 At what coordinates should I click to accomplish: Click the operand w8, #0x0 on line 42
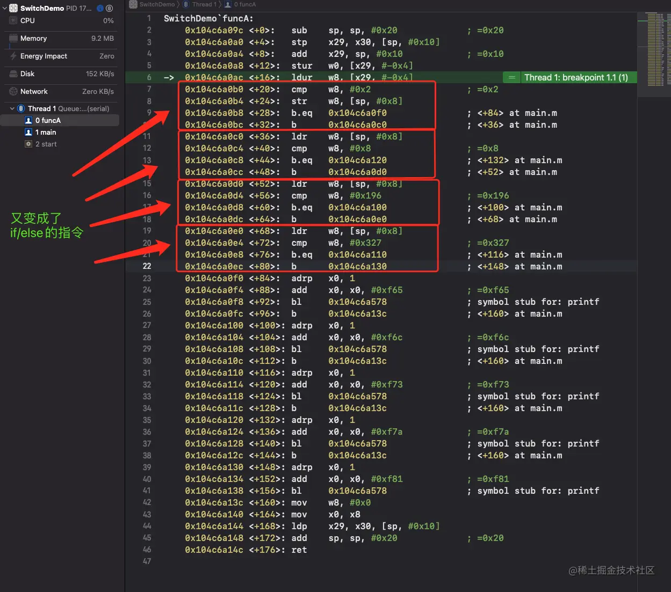[x=349, y=502]
